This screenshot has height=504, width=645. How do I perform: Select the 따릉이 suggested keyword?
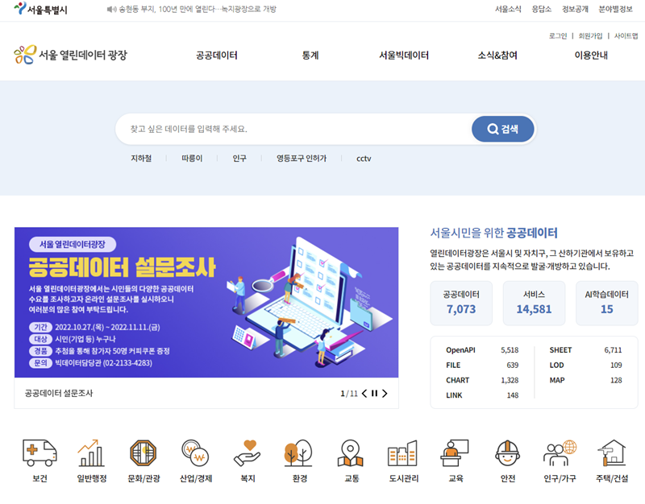coord(192,158)
